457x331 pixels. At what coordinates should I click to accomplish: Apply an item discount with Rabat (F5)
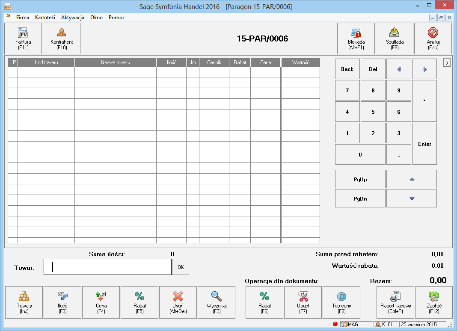pyautogui.click(x=139, y=302)
